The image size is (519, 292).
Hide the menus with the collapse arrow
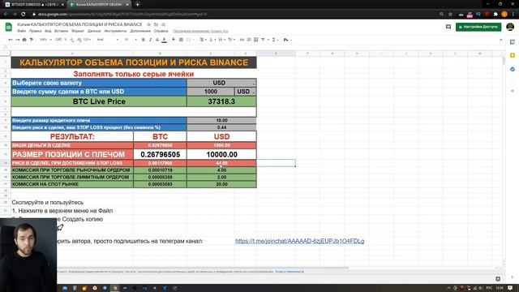(x=501, y=40)
